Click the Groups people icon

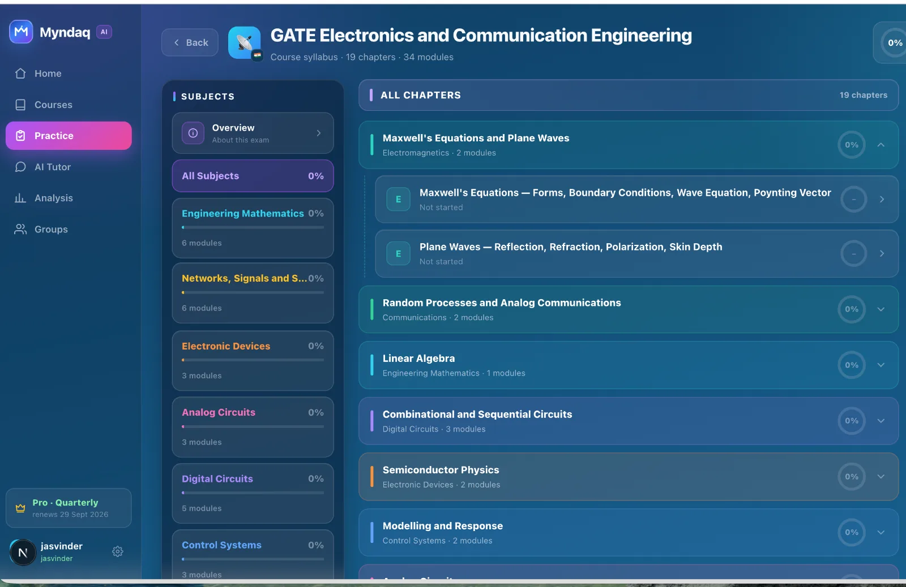point(20,229)
